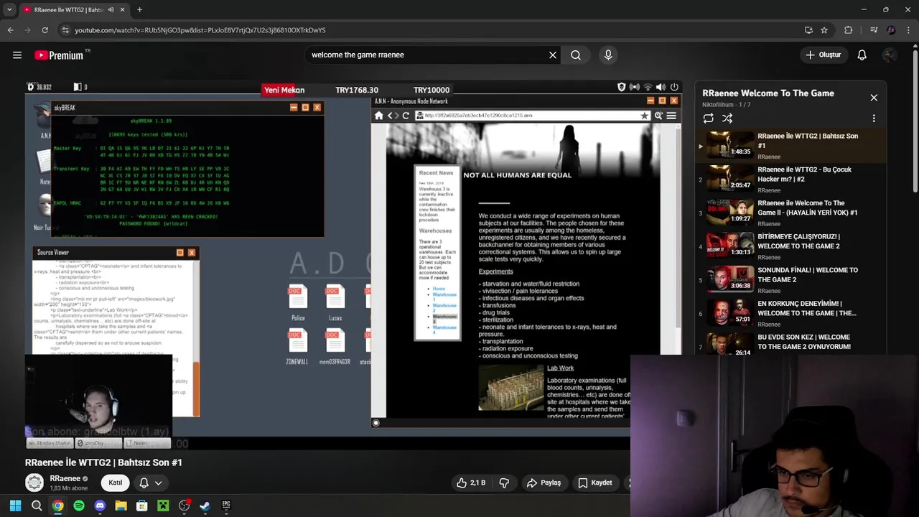919x517 pixels.
Task: Play playlist video 'Bu Çocuk Hacker mı? | #2'
Action: click(x=790, y=180)
